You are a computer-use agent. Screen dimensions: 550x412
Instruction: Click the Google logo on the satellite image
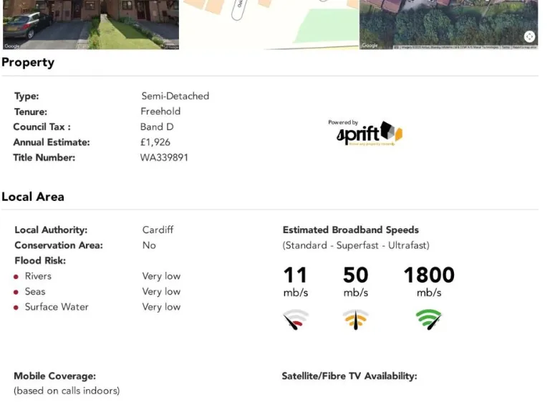[370, 46]
